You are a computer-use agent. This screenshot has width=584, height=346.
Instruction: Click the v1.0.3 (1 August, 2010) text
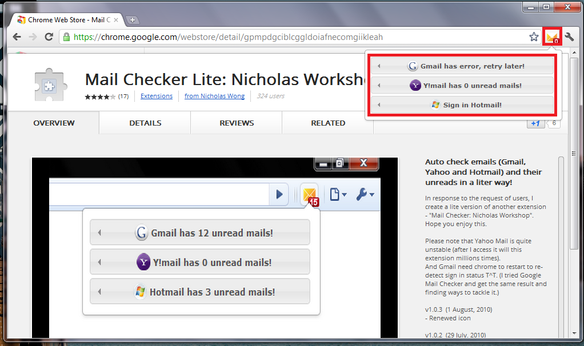point(458,309)
